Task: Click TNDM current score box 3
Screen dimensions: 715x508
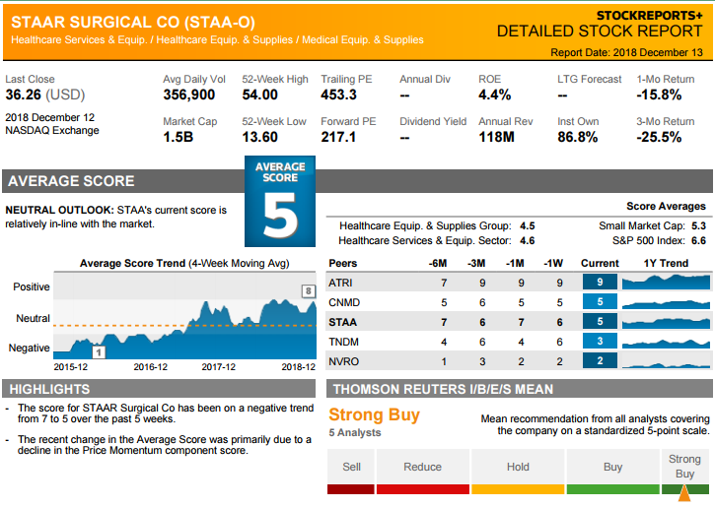Action: pyautogui.click(x=600, y=341)
